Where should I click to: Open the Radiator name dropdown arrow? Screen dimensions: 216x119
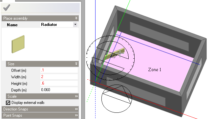pyautogui.click(x=75, y=25)
